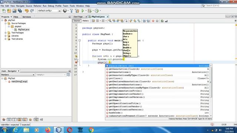This screenshot has height=133, width=237.
Task: Expand Libraries tree node
Action: (6, 36)
